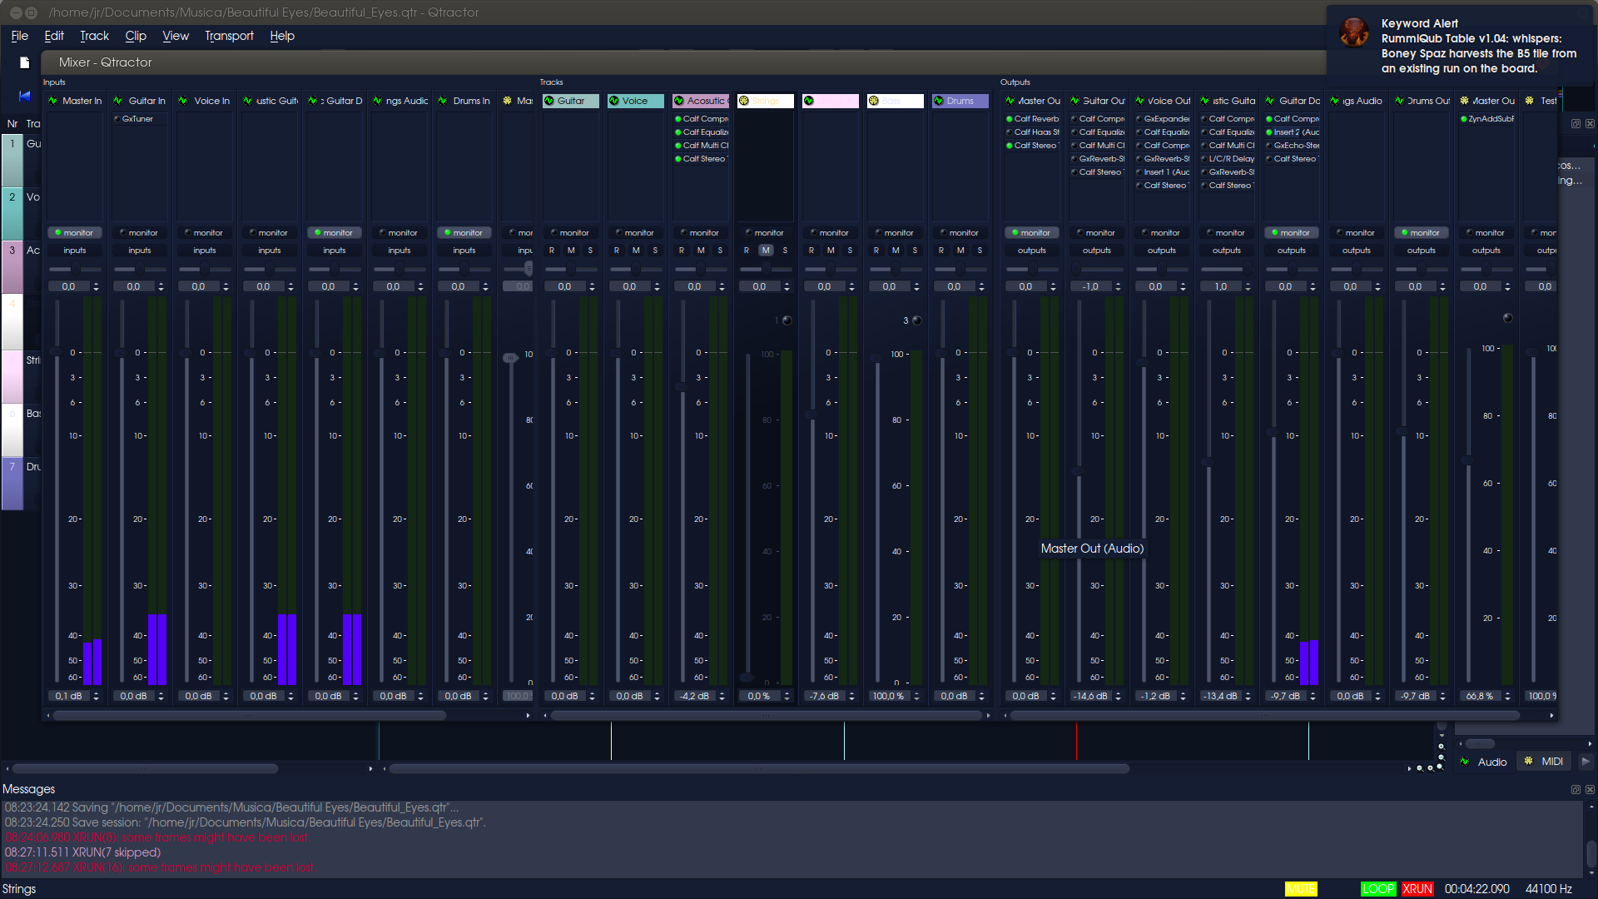Open the Track menu
Viewport: 1598px width, 899px height.
[x=95, y=36]
